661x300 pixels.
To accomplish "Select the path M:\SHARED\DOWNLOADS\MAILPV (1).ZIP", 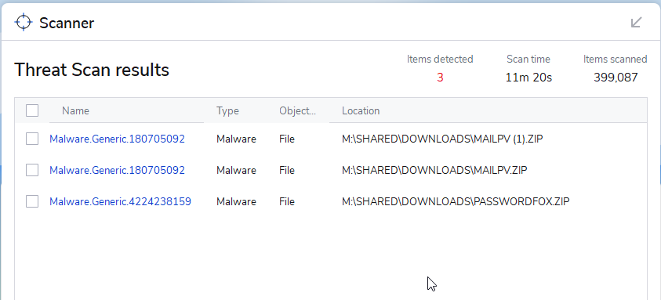I will (442, 139).
